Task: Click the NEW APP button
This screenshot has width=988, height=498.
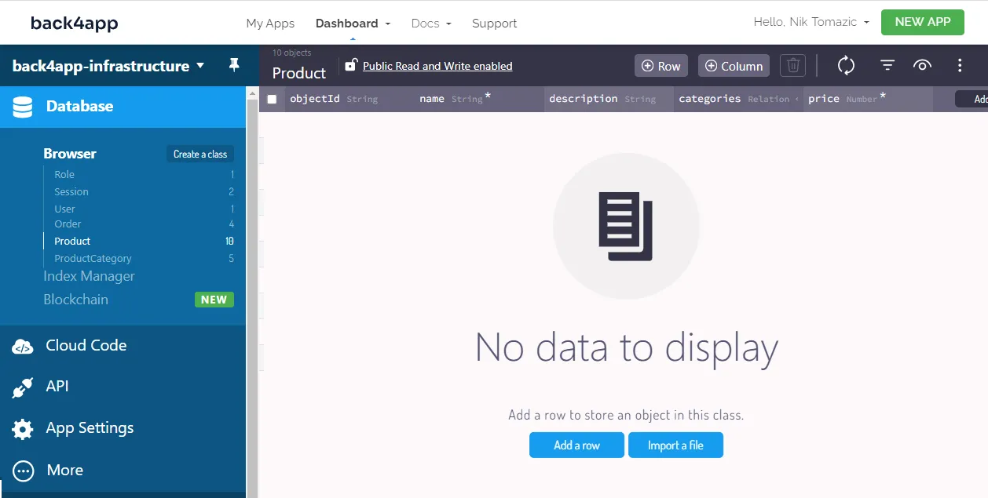Action: coord(922,22)
